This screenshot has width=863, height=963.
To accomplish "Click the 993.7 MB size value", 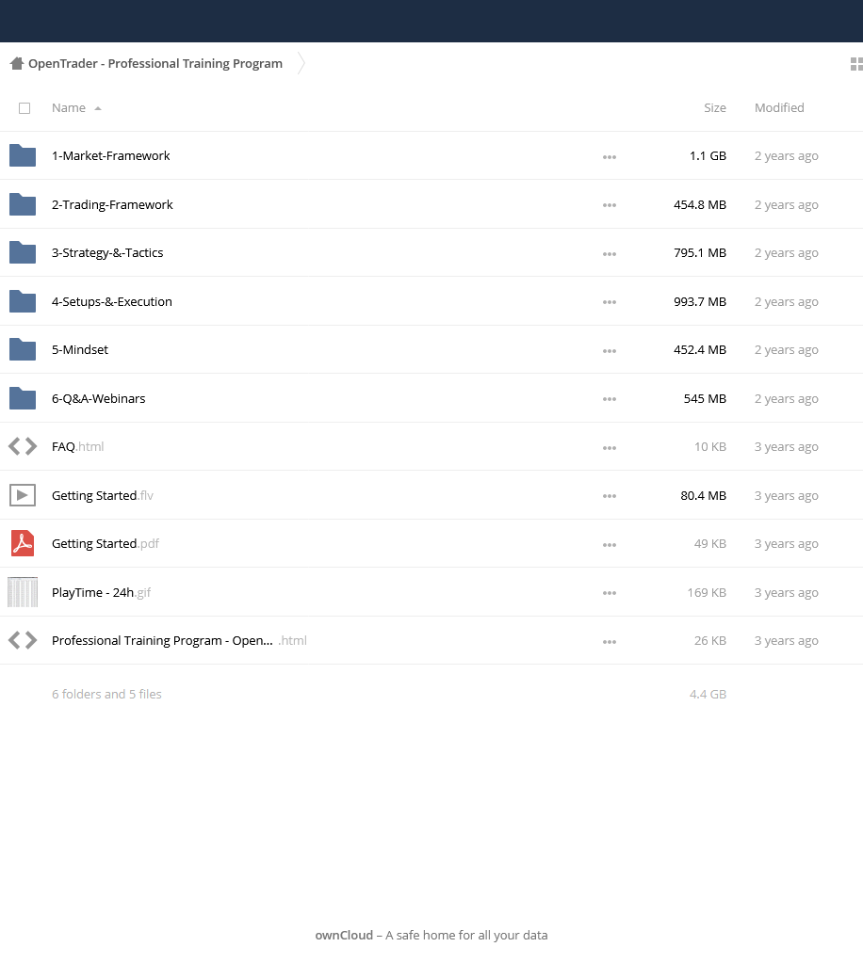I will point(700,301).
